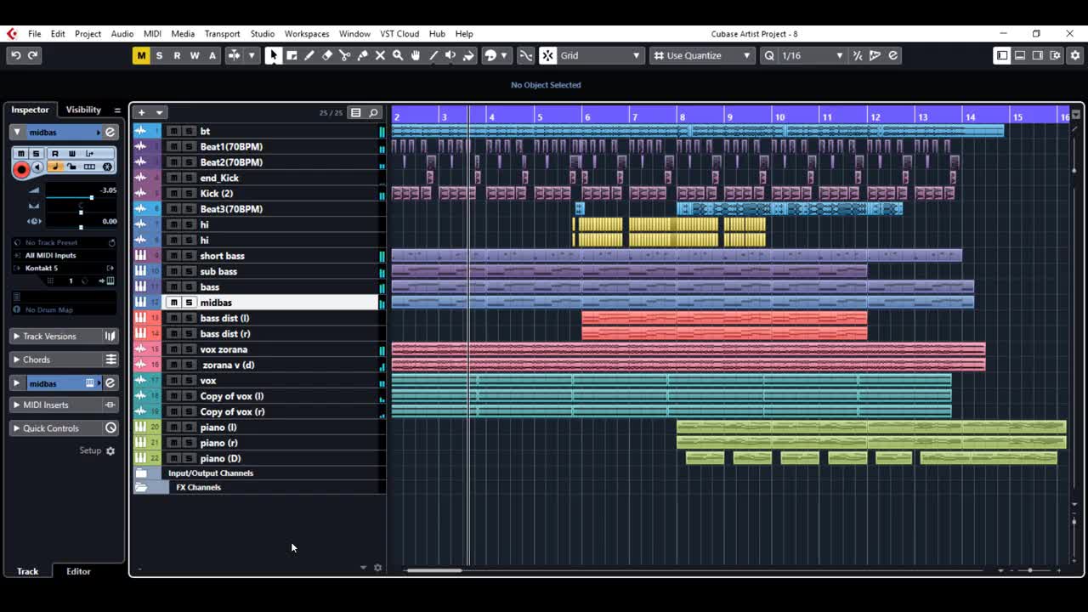Select the Line tool

point(433,55)
